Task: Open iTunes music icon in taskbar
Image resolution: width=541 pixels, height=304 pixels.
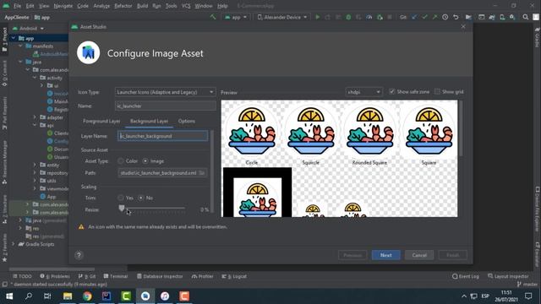Action: (x=165, y=296)
